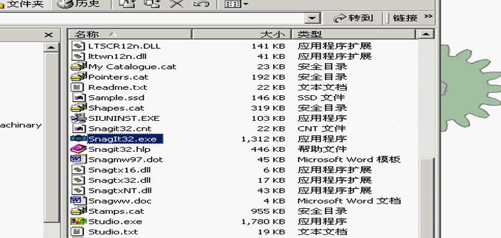501x238 pixels.
Task: Select the Snagtx32.dll file icon
Action: pos(78,180)
